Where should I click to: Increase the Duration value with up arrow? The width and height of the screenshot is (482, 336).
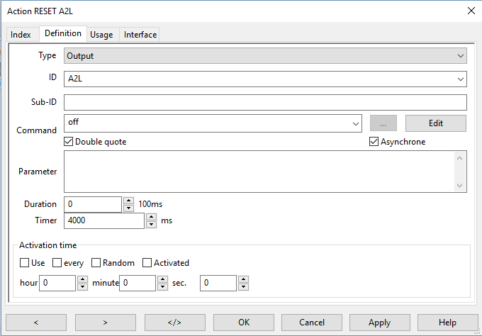tap(128, 201)
